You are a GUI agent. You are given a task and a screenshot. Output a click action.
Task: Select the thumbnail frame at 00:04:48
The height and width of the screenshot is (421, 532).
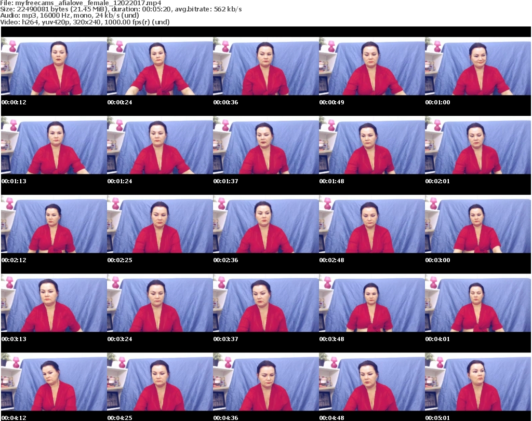coord(372,382)
